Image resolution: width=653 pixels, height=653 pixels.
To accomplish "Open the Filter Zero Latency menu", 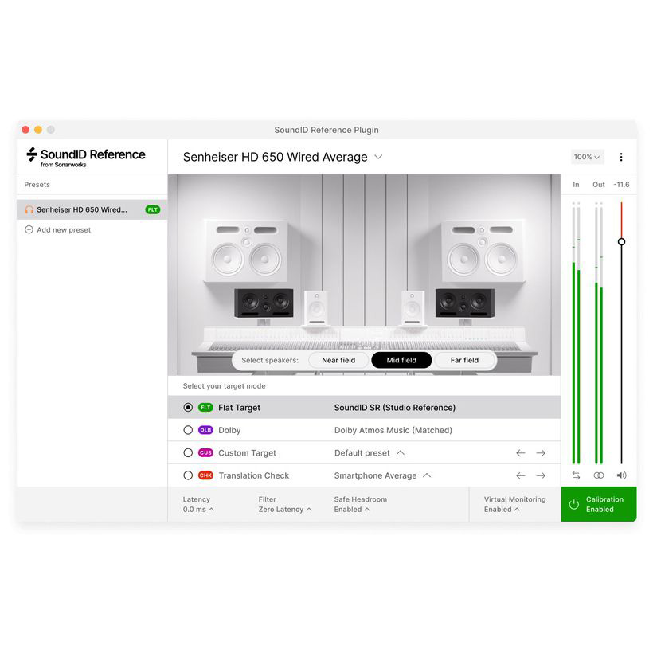I will [x=285, y=504].
